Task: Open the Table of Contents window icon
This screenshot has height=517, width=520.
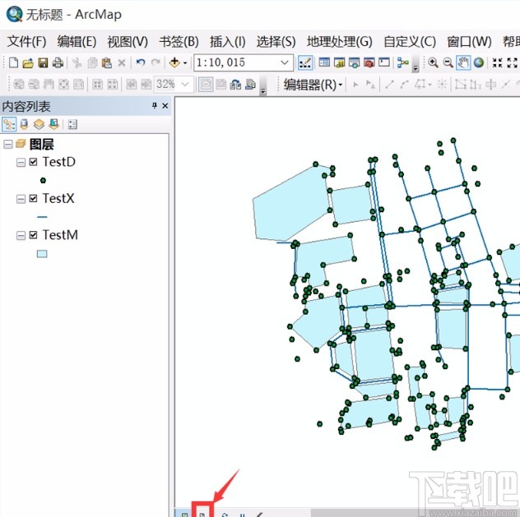Action: tap(324, 62)
